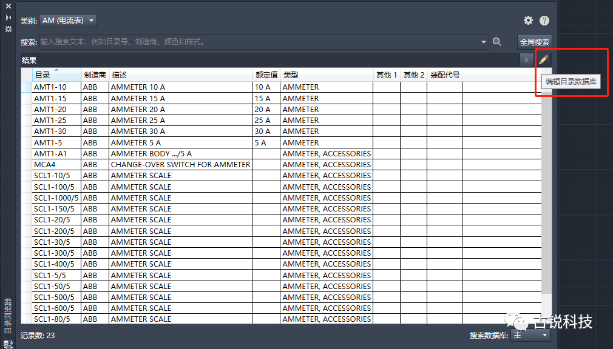The height and width of the screenshot is (349, 613).
Task: Select the AMT1-30 catalog entry
Action: tap(50, 131)
